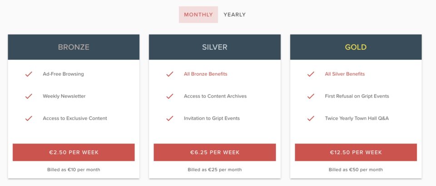Click checkmark next to Weekly Newsletter

tap(29, 96)
